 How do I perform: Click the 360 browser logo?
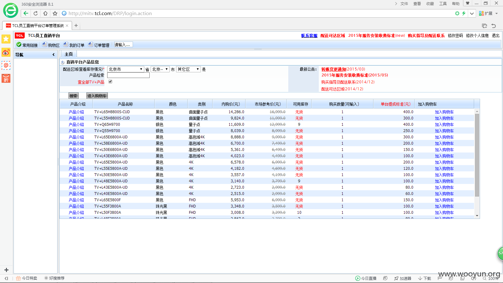coord(11,11)
